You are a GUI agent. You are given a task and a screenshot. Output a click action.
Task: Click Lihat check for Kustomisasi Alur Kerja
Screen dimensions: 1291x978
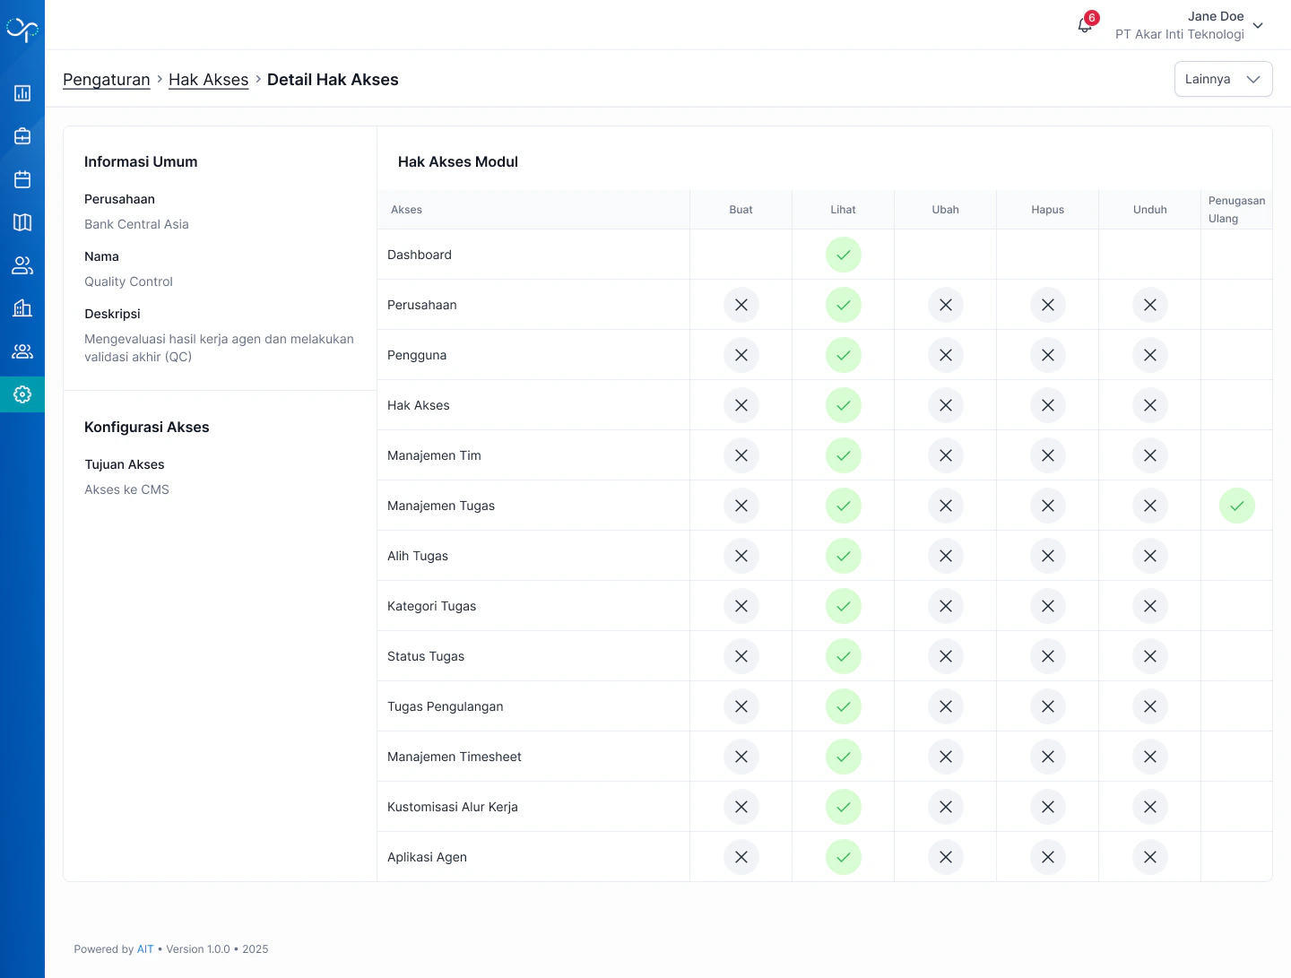coord(844,807)
